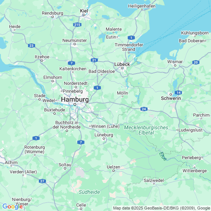
Task: Select the Mecklenburgisches Elbetal park label
Action: (146, 130)
